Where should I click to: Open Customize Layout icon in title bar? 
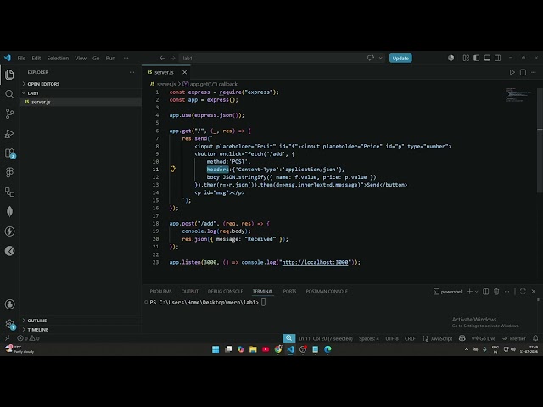466,58
